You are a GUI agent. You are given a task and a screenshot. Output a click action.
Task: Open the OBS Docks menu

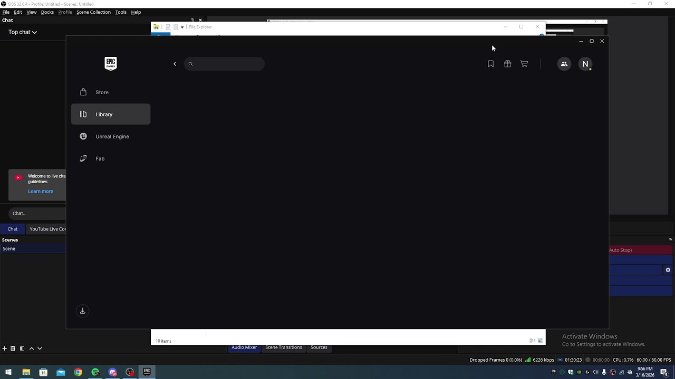47,12
